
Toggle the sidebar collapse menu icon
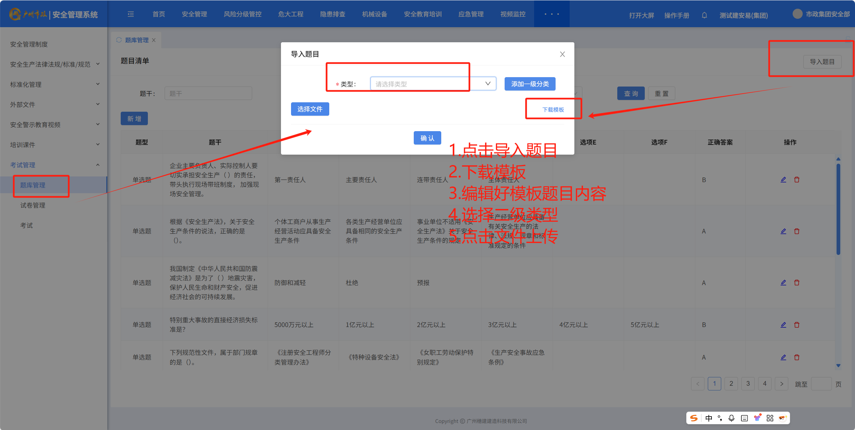[x=131, y=14]
